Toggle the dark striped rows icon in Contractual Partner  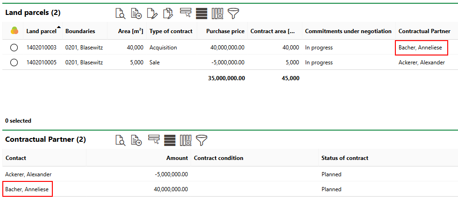pyautogui.click(x=170, y=140)
